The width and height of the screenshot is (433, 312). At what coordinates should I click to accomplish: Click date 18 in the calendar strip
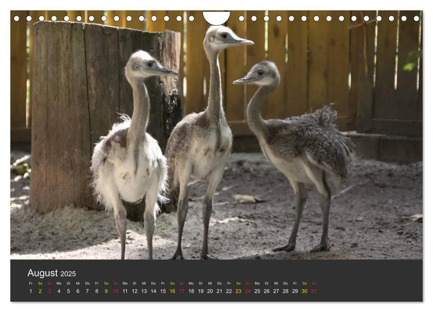coord(191,291)
